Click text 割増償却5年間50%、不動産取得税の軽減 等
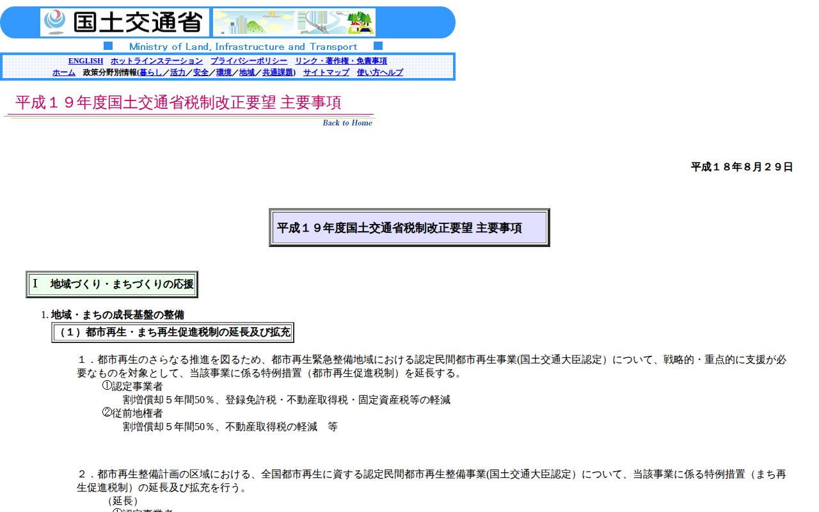 pos(230,427)
